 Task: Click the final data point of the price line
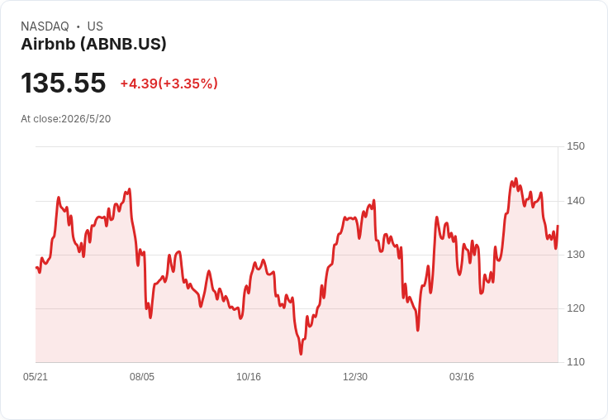click(x=558, y=226)
